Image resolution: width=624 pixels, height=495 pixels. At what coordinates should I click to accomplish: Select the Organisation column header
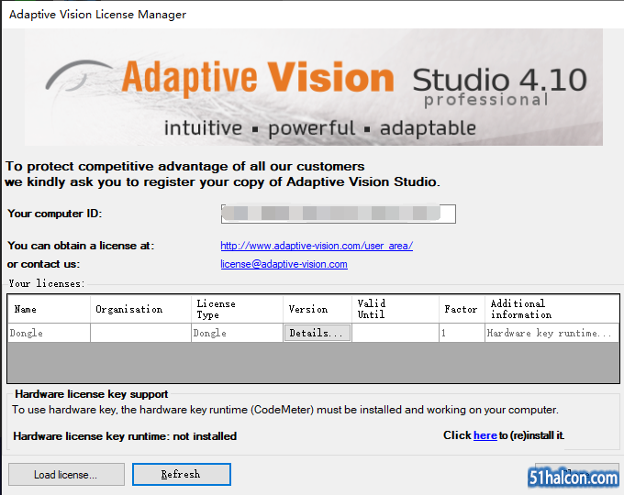coord(140,309)
